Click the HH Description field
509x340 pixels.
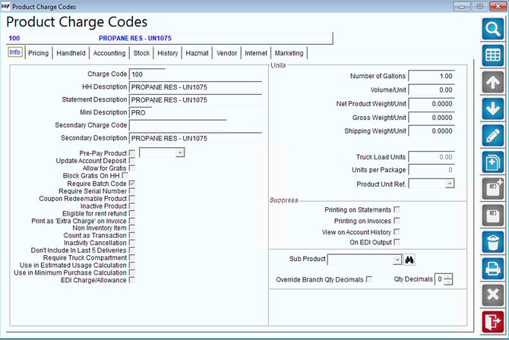[196, 87]
